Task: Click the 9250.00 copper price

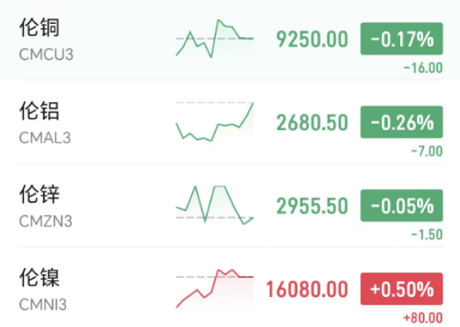Action: [312, 39]
